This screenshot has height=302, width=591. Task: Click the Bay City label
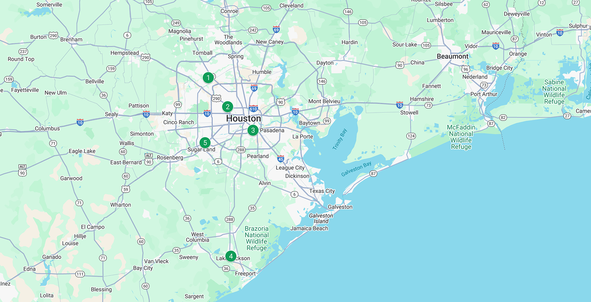pyautogui.click(x=143, y=268)
